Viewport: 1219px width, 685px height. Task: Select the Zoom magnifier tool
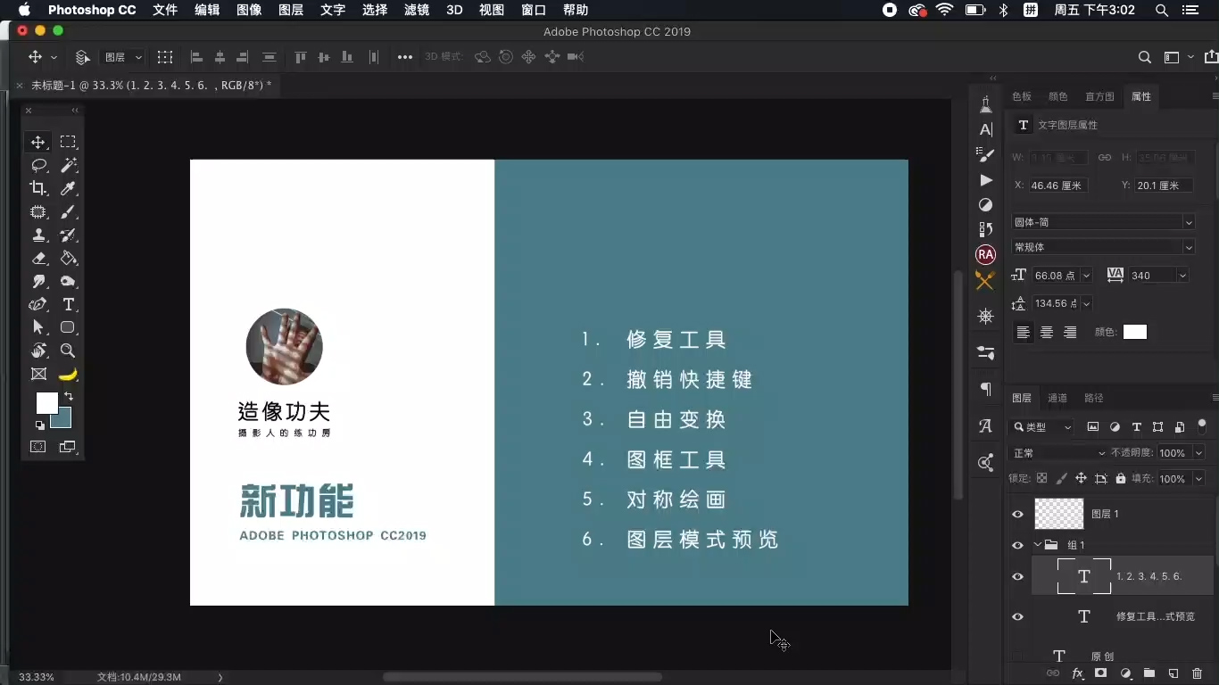[x=68, y=351]
